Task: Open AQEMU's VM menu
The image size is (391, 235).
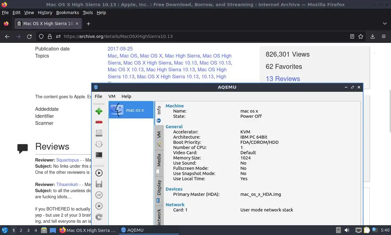Action: [112, 96]
